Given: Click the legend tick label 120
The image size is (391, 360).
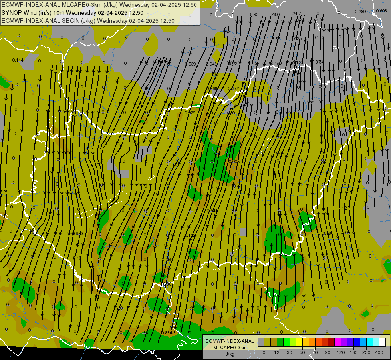Looking at the screenshot, I should coord(341,352).
